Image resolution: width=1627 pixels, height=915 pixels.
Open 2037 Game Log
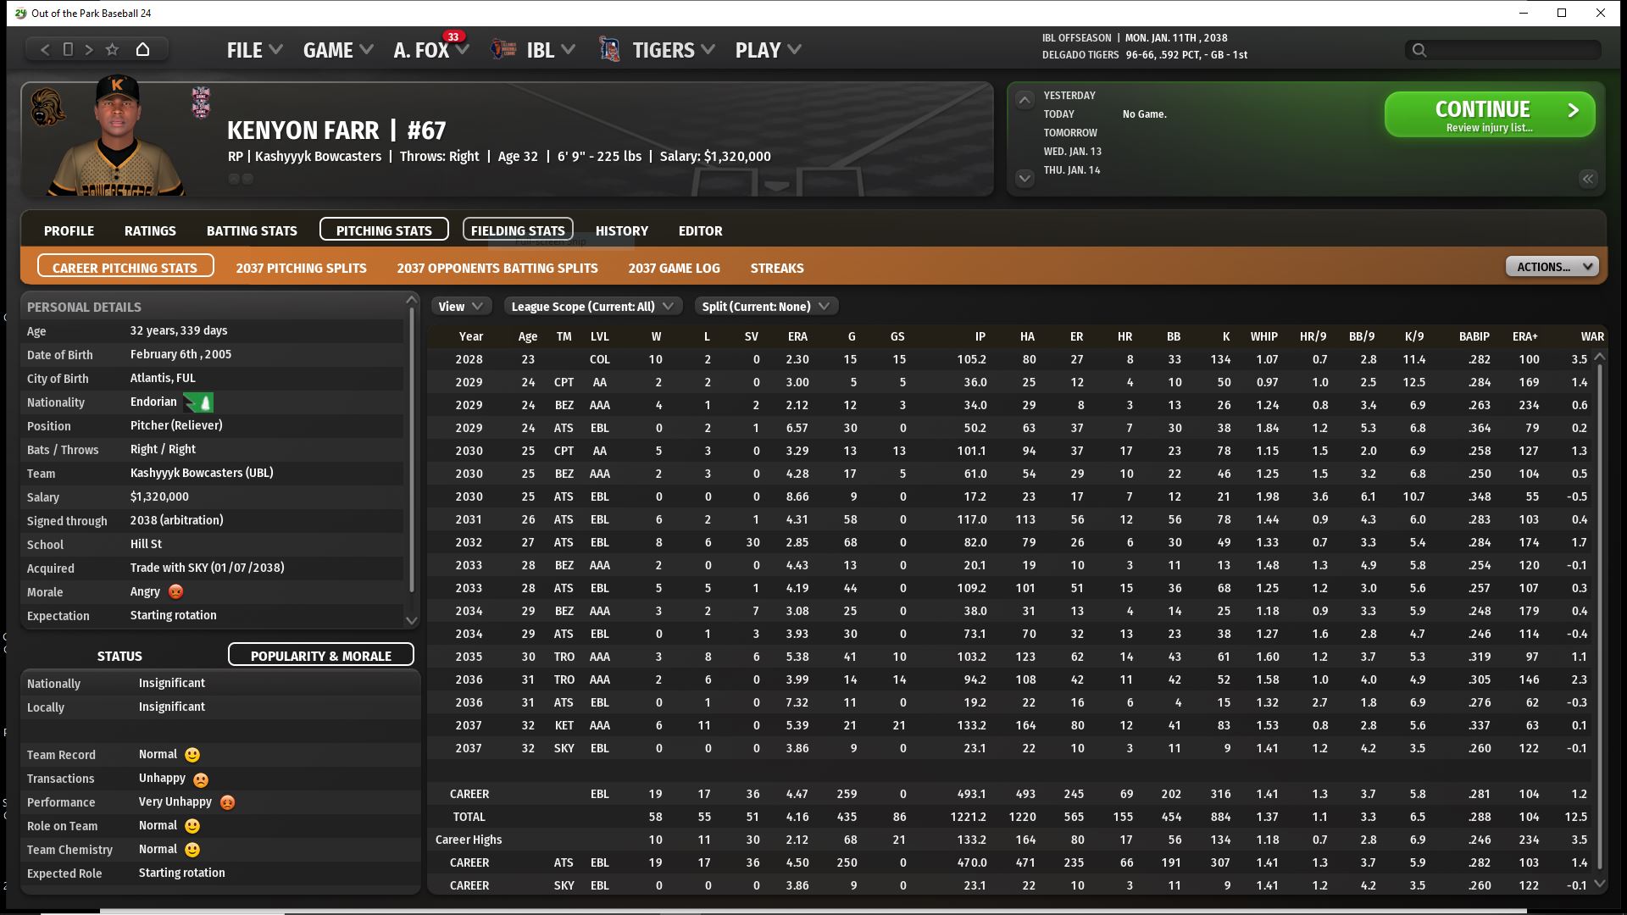674,268
